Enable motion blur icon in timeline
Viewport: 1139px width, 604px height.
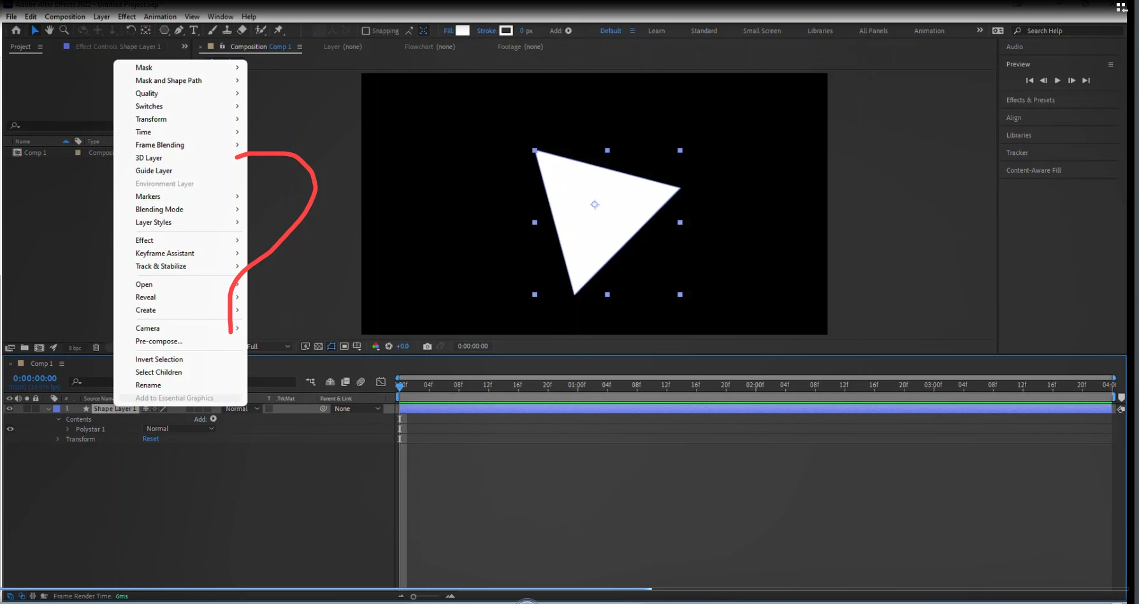point(361,382)
